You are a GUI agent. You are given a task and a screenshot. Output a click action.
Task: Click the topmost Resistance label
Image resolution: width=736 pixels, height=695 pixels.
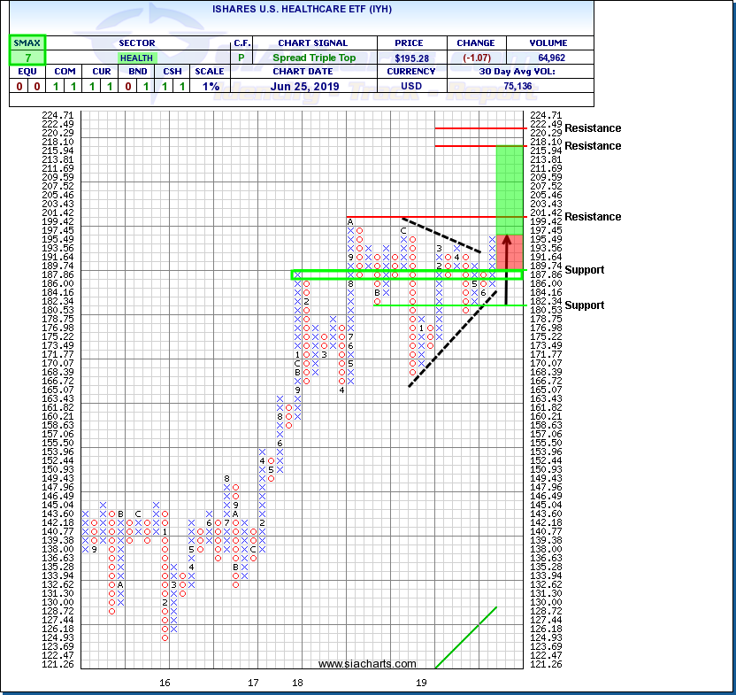[x=593, y=128]
